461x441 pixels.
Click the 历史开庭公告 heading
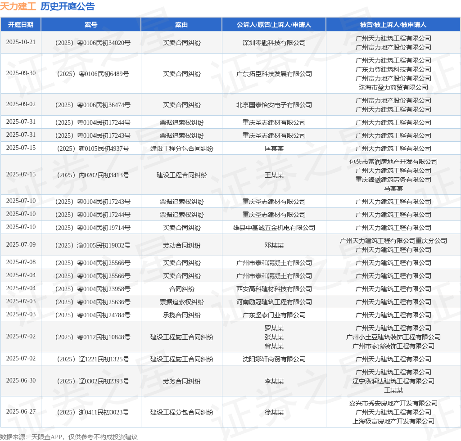(x=68, y=6)
